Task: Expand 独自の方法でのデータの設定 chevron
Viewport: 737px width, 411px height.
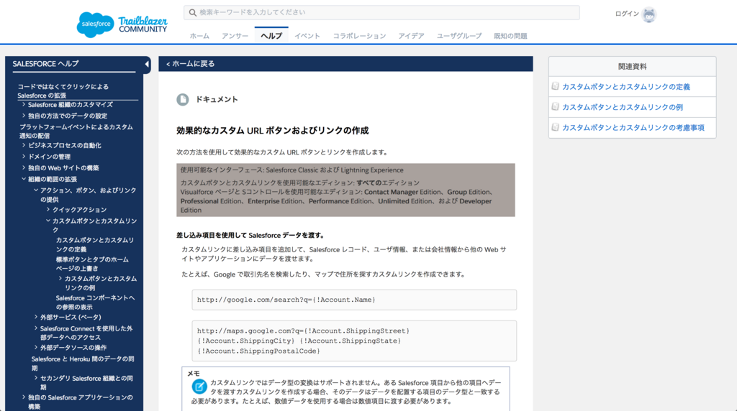Action: pyautogui.click(x=24, y=116)
